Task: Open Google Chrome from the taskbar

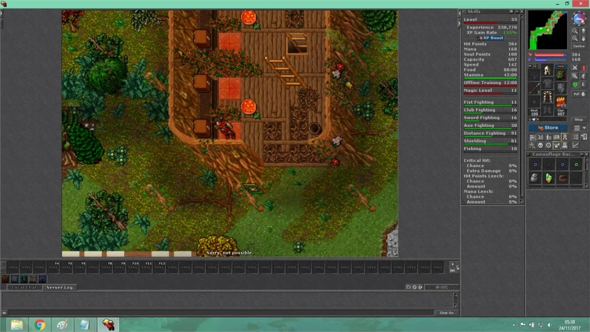Action: tap(40, 324)
